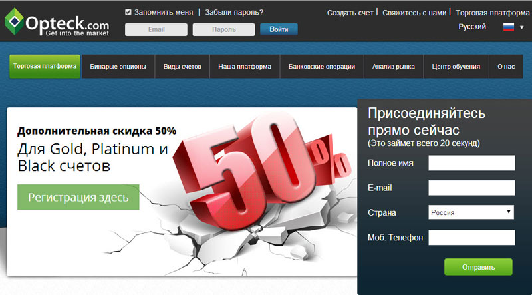Open the Банковские операции menu
The image size is (532, 295).
[x=322, y=67]
